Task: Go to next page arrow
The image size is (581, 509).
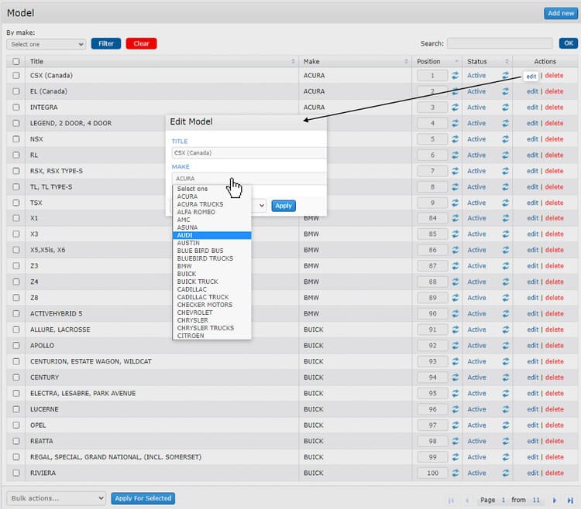Action: pyautogui.click(x=555, y=500)
